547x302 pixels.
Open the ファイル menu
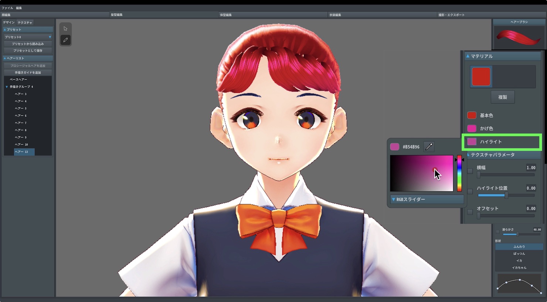click(7, 8)
